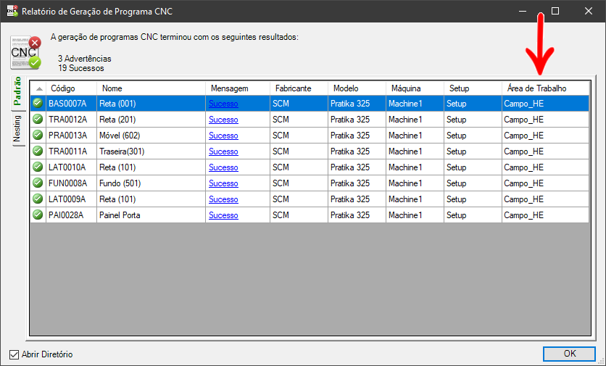Click Reta (101) in the LAT0009A row

click(151, 199)
